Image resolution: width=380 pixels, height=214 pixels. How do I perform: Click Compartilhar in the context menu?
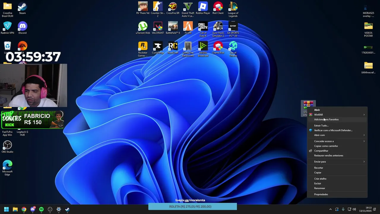point(337,151)
